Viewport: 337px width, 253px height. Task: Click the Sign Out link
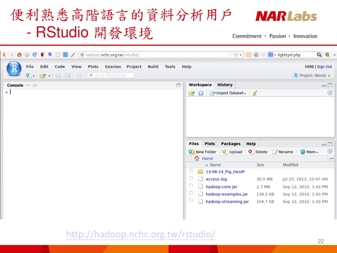(324, 67)
